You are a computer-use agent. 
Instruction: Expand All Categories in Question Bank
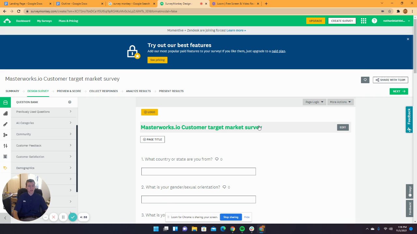coord(44,123)
